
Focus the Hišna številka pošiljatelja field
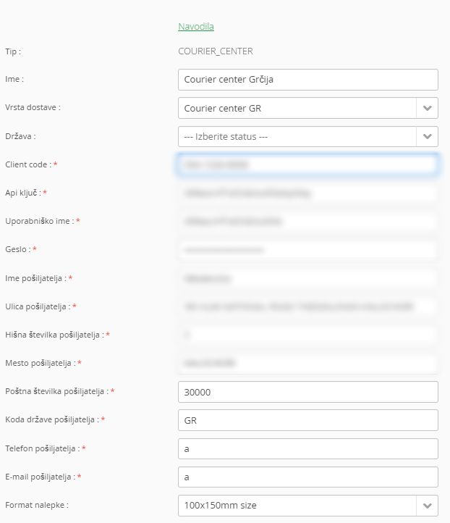(x=307, y=335)
